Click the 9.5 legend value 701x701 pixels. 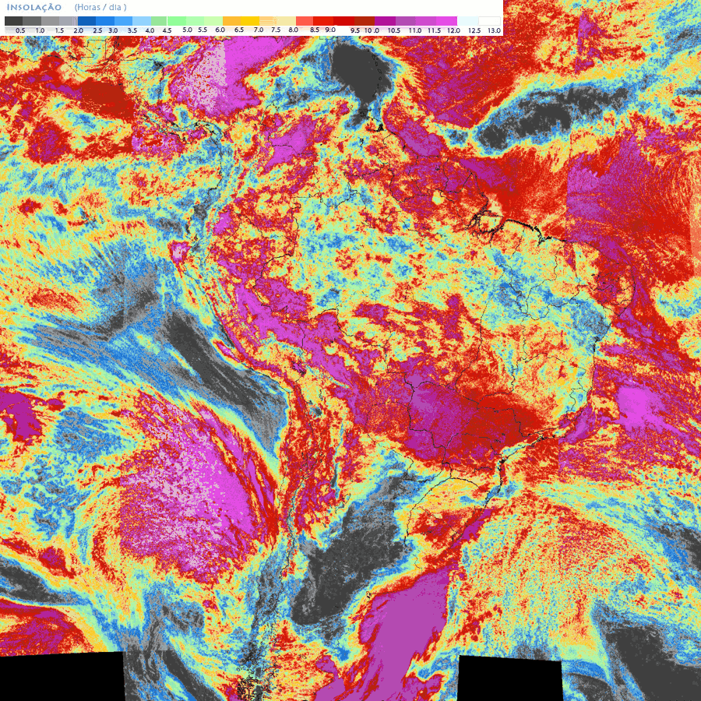[355, 30]
